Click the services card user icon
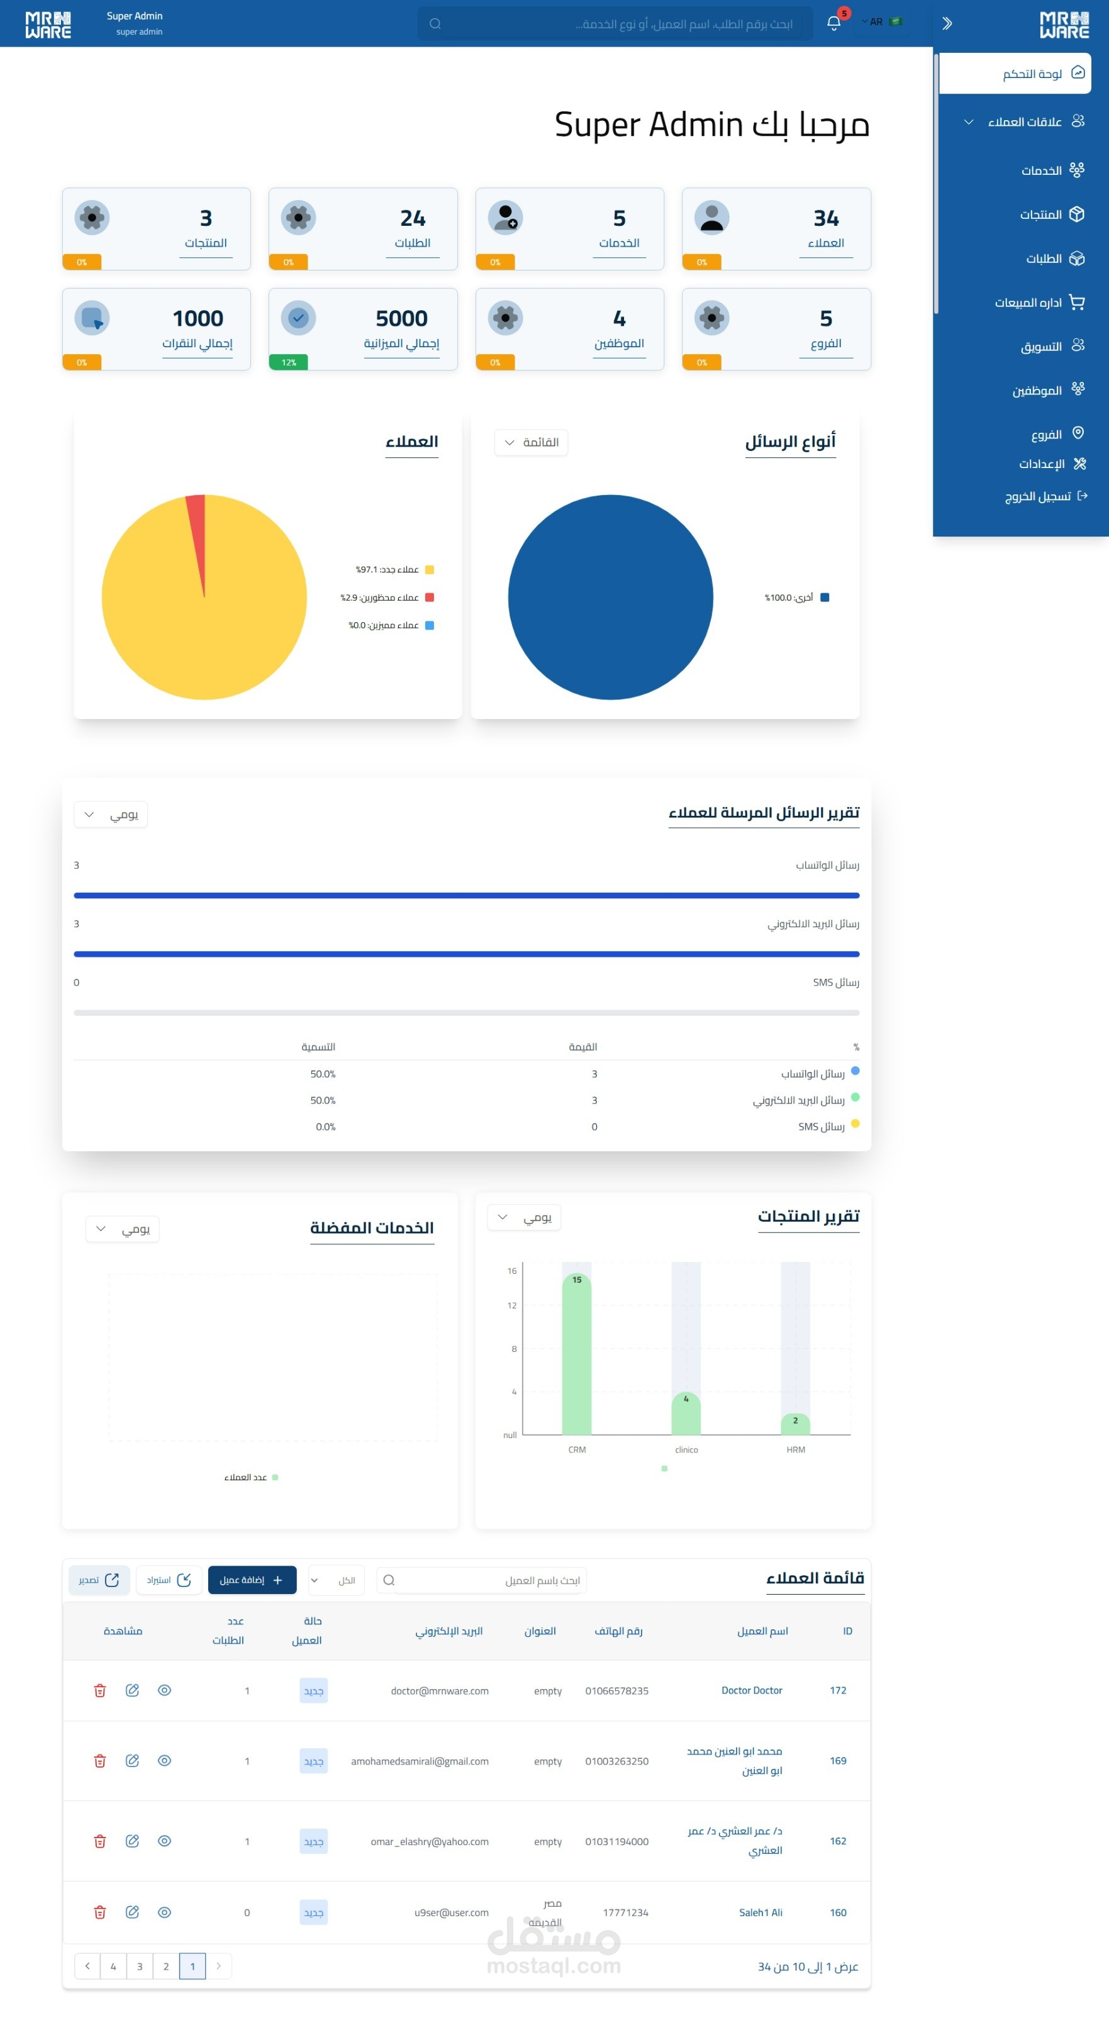This screenshot has height=2018, width=1109. (505, 218)
